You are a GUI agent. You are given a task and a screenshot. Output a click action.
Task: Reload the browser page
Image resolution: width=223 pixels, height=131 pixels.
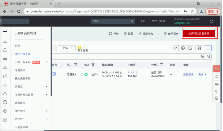coord(19,11)
